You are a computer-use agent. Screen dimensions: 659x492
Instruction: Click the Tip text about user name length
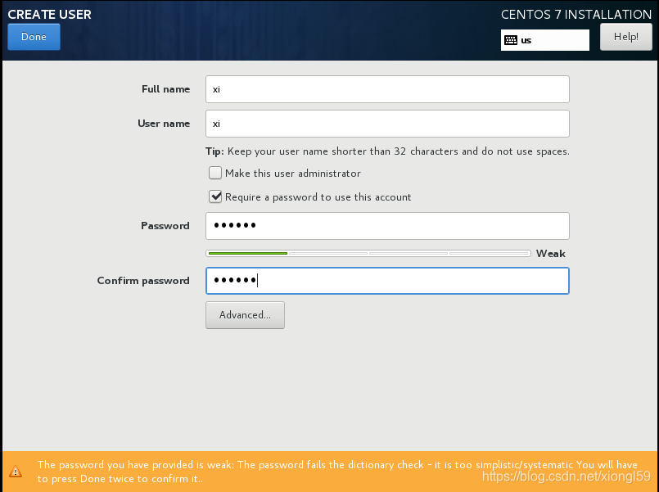(x=387, y=151)
